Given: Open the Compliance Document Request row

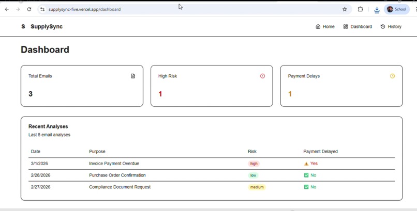Looking at the screenshot, I should click(x=212, y=187).
